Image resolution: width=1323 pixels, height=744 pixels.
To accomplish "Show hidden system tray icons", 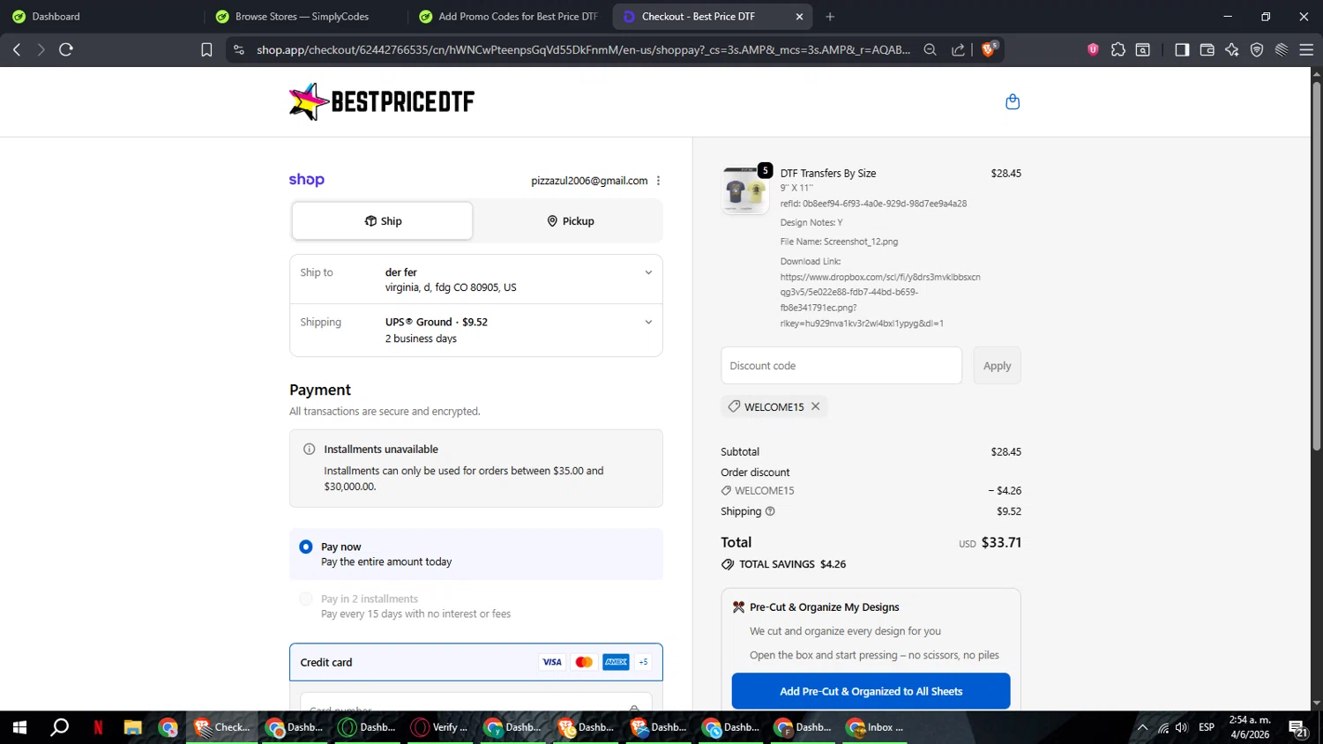I will [1142, 727].
